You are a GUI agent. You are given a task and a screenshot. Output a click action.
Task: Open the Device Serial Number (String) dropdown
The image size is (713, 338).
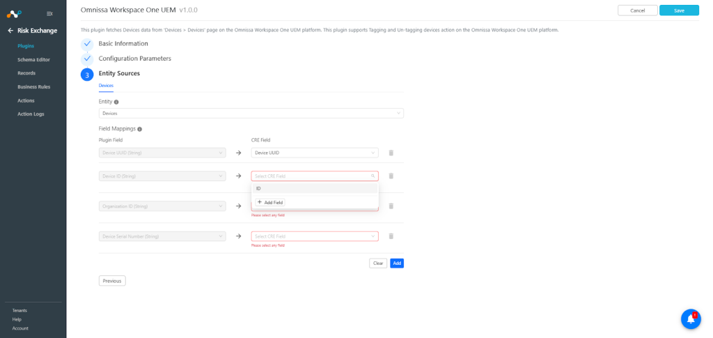162,236
